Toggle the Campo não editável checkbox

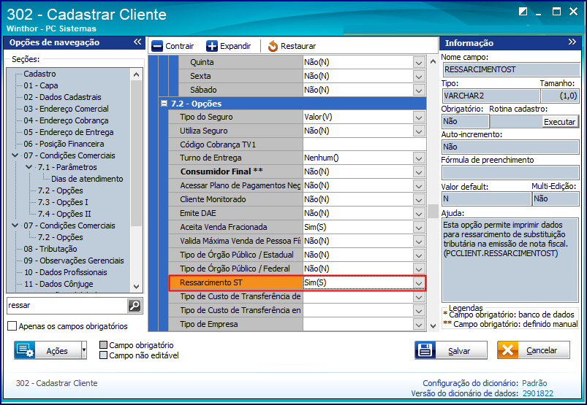[103, 355]
